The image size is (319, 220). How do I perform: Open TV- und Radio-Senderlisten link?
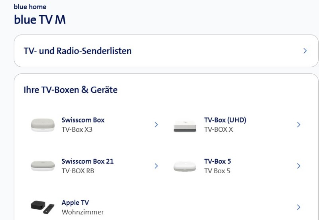point(78,51)
